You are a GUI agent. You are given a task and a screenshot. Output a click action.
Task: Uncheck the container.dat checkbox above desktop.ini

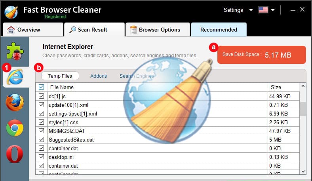[x=42, y=148]
